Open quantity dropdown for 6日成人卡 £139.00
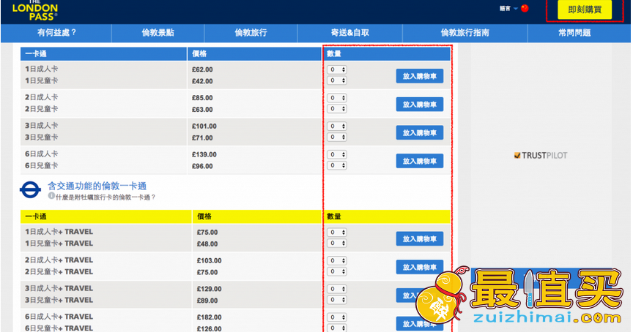This screenshot has height=332, width=633. (337, 154)
